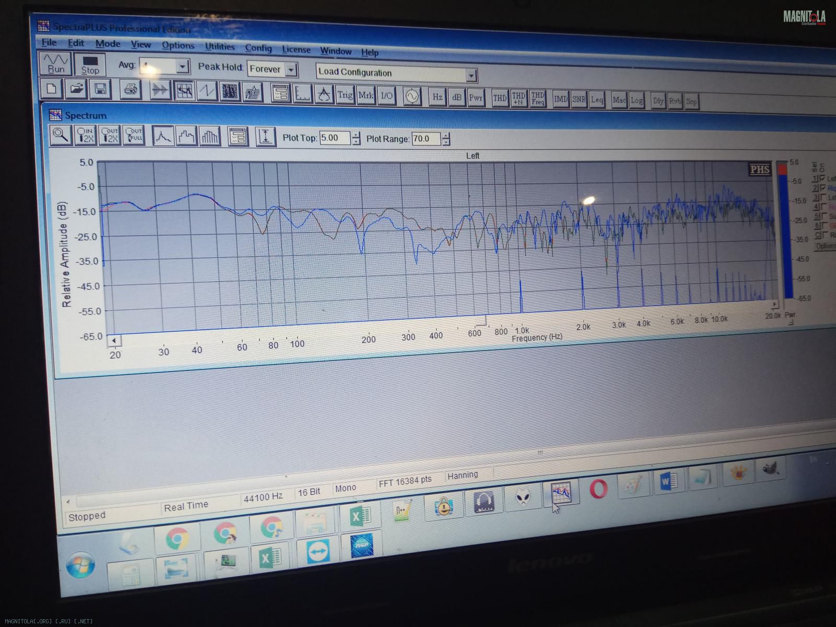Open the Trig trigger settings

tap(345, 95)
